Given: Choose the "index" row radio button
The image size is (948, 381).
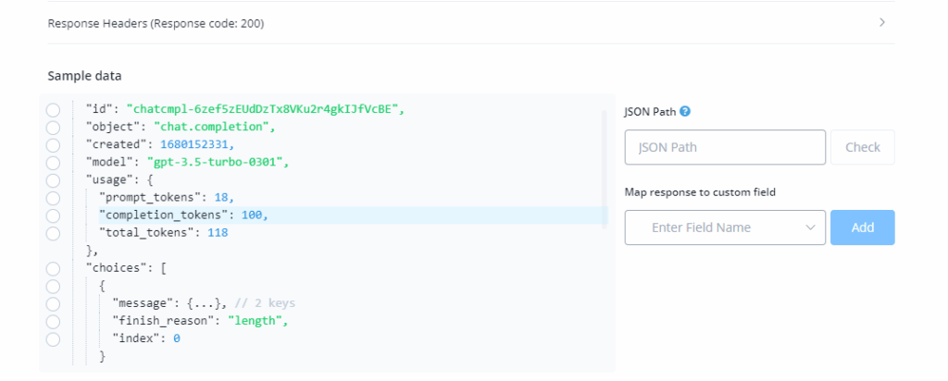Looking at the screenshot, I should (53, 338).
